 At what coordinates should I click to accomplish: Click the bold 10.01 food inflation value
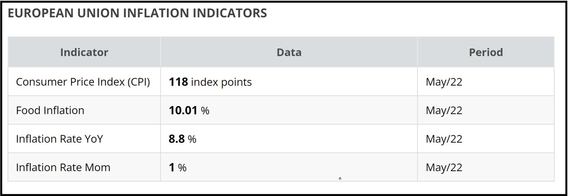point(183,110)
